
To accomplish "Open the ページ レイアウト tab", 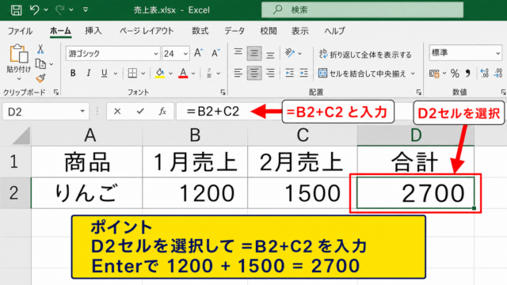I will pyautogui.click(x=147, y=31).
